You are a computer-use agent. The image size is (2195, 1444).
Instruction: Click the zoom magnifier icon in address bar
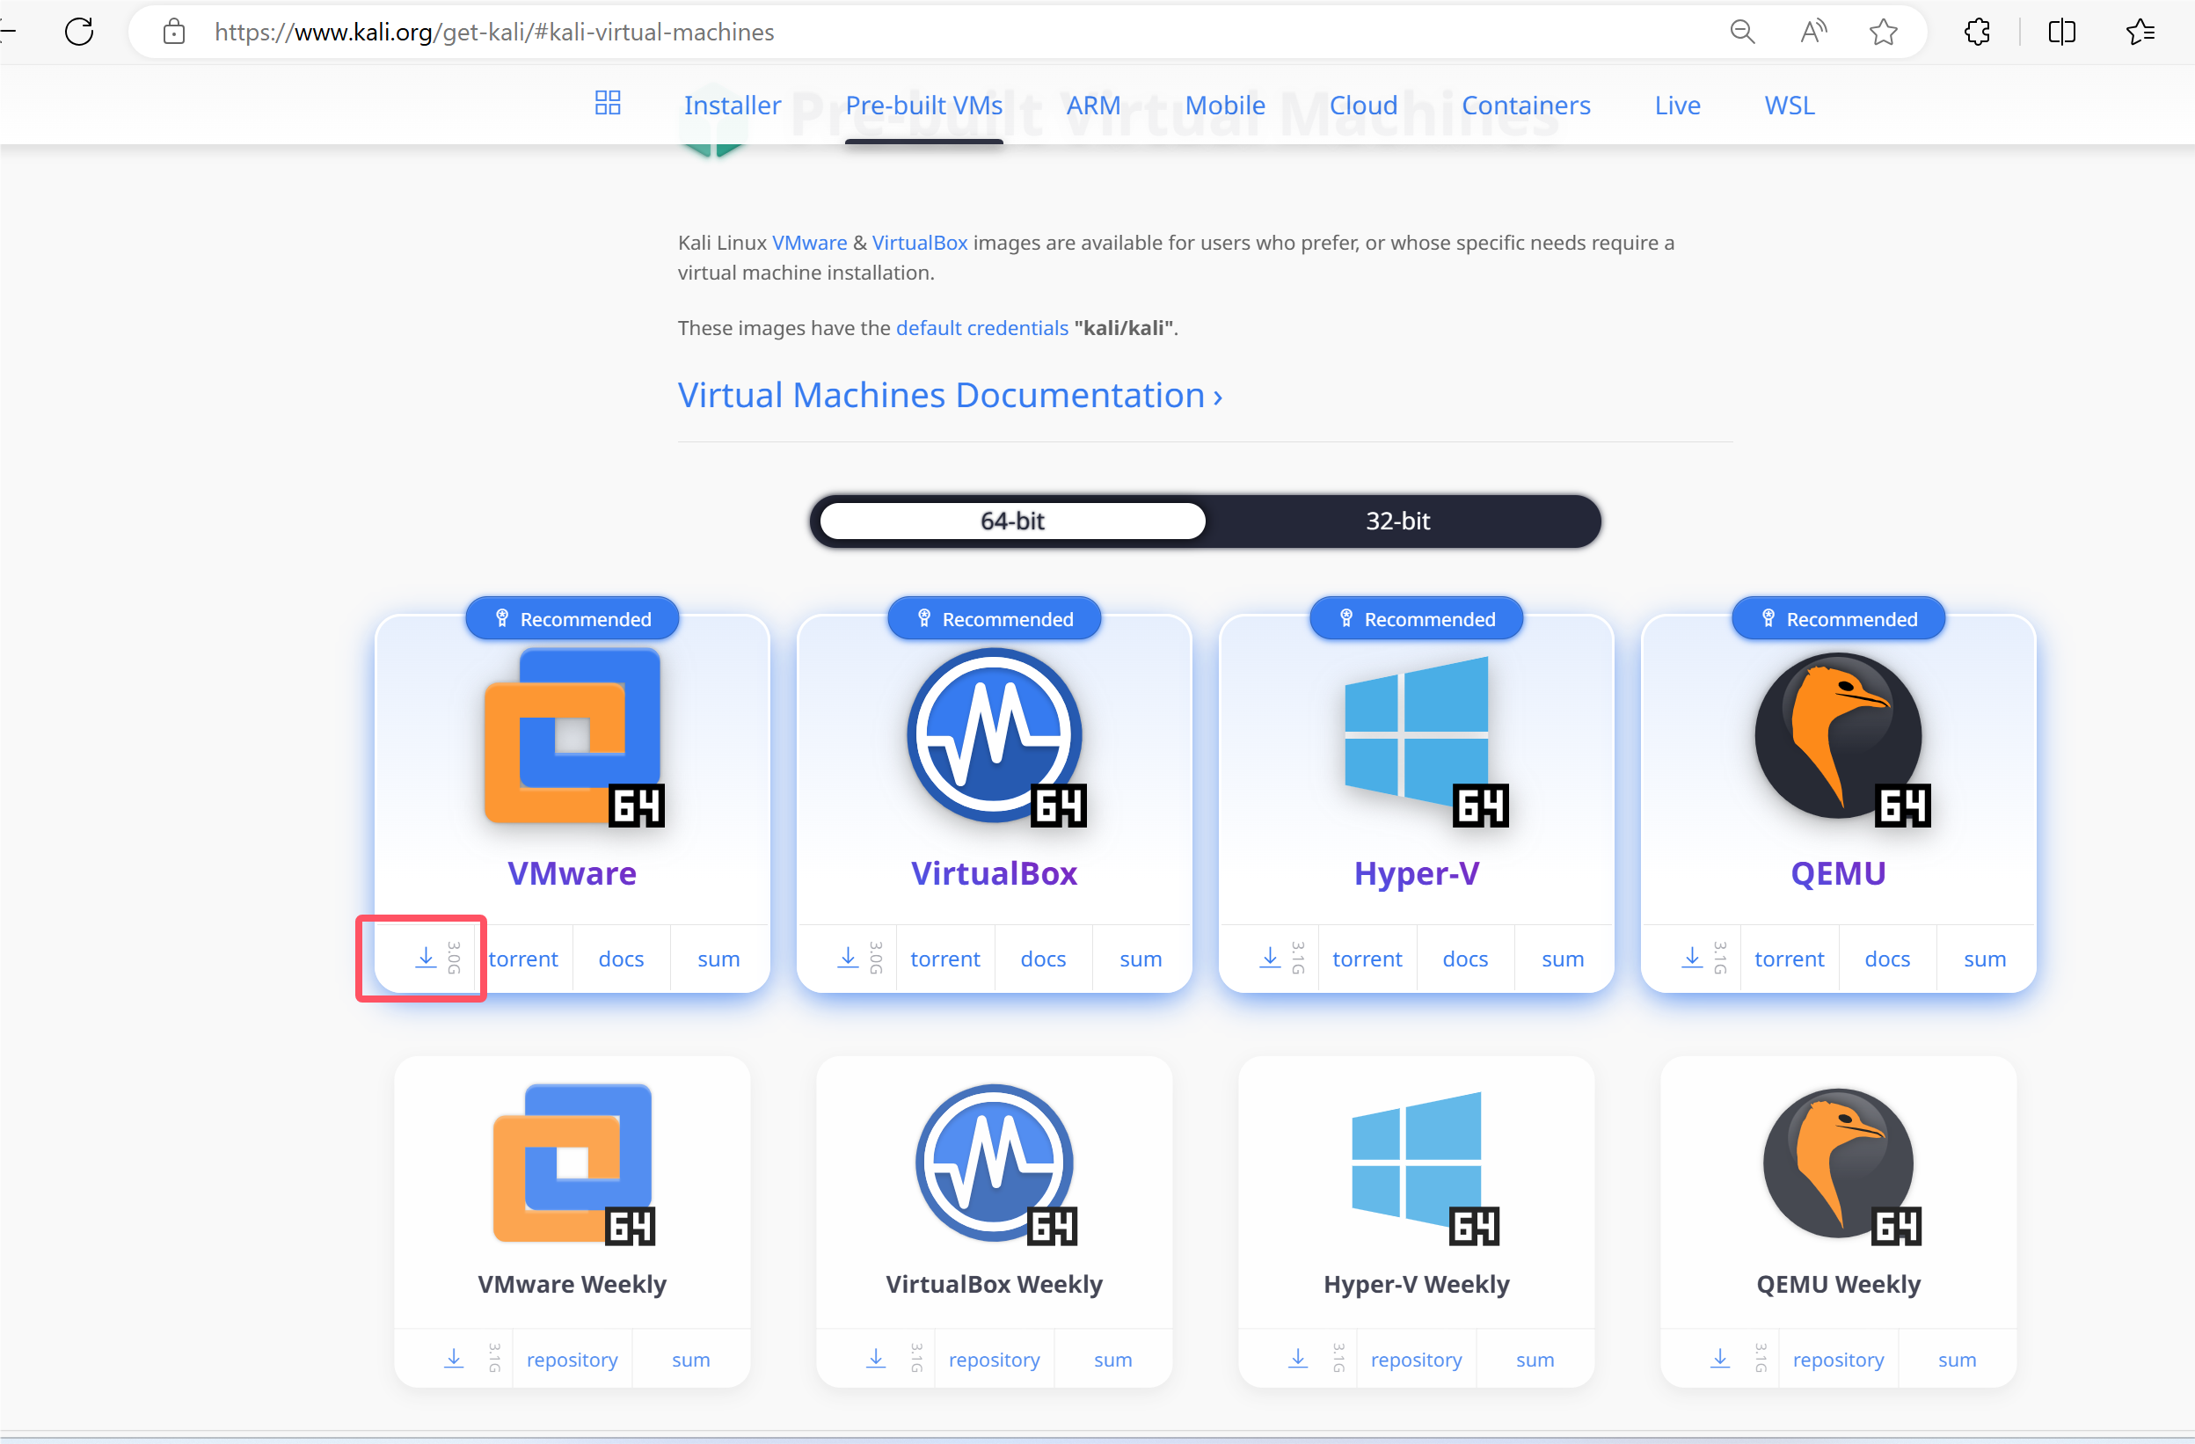point(1741,33)
